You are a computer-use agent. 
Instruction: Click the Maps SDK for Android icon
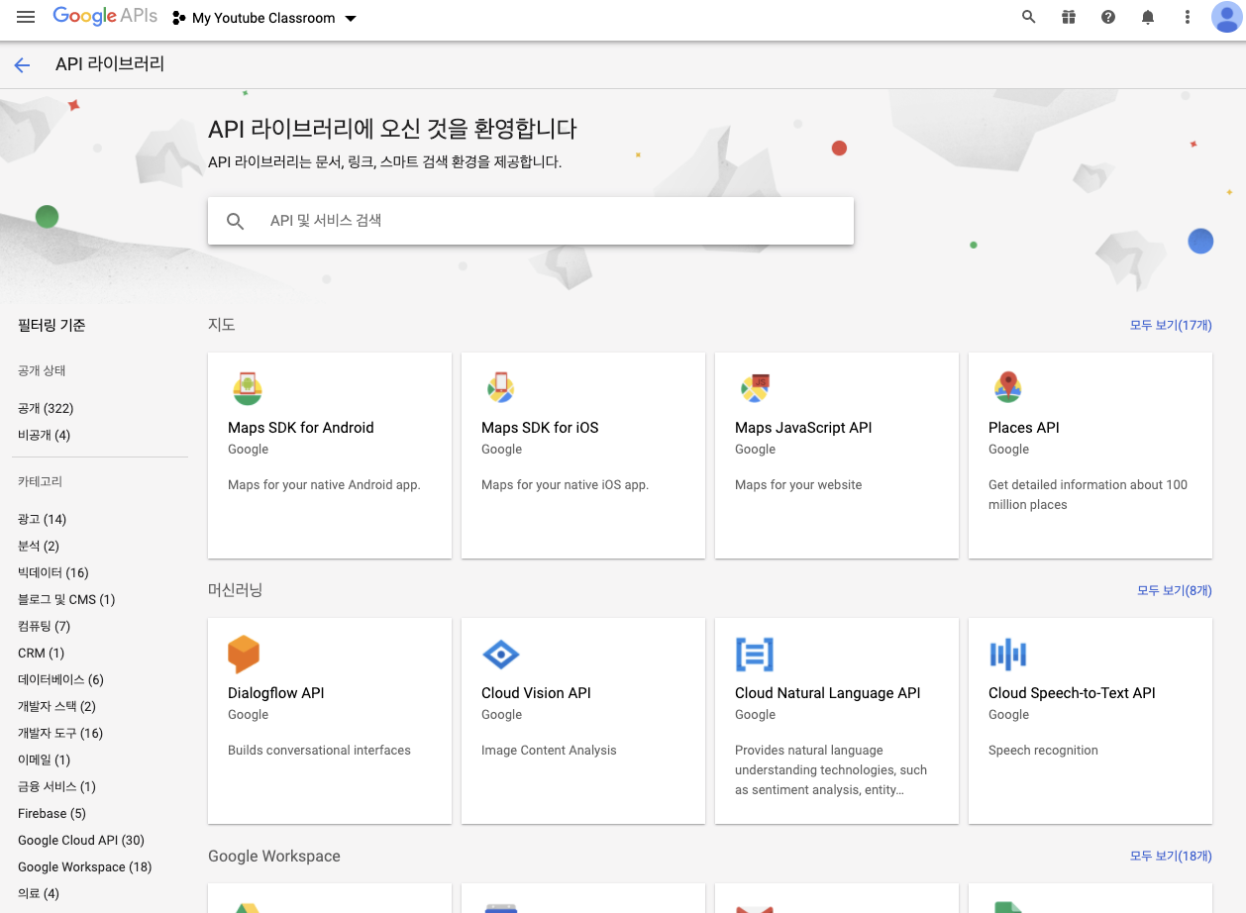tap(247, 388)
